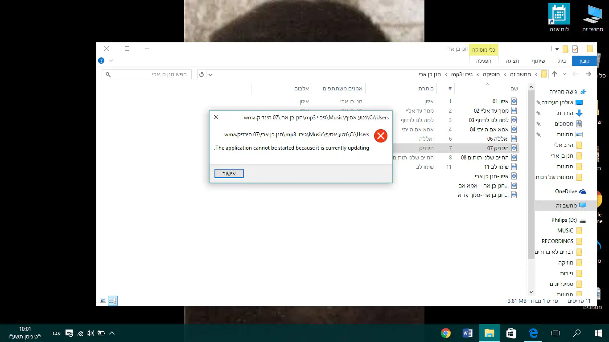
Task: Switch to large thumbnails view toggle
Action: click(x=103, y=301)
